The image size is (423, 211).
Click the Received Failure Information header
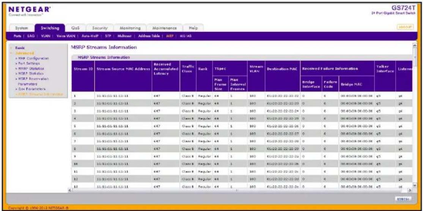point(337,68)
